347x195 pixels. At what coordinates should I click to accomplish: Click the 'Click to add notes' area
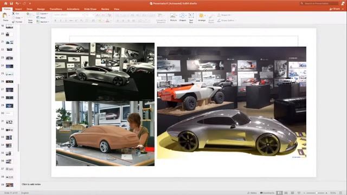[31, 184]
